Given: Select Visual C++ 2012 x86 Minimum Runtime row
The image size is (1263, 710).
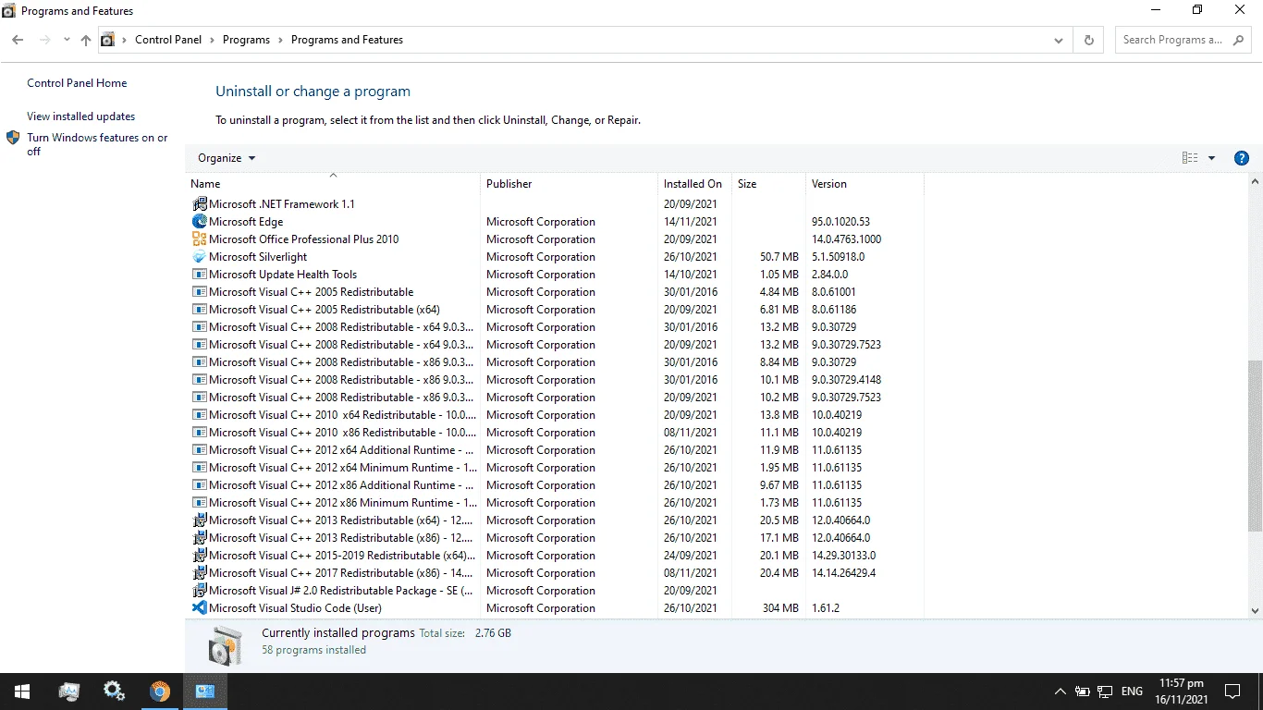Looking at the screenshot, I should 557,503.
